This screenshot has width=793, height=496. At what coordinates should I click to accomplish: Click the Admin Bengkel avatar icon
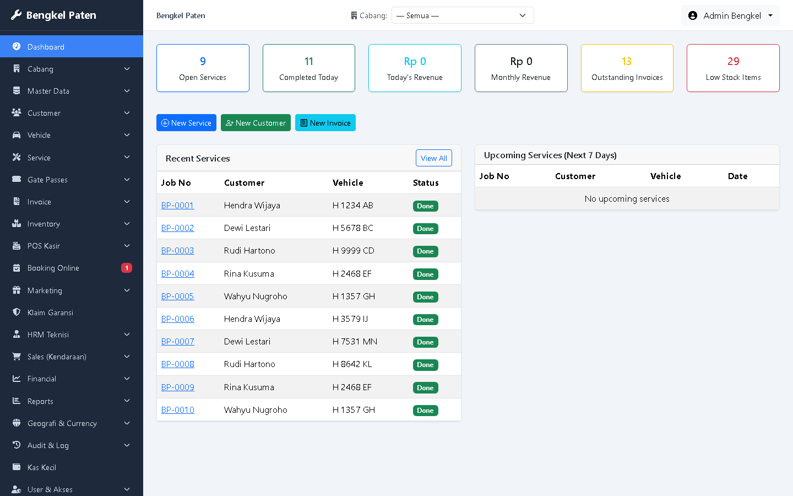click(693, 15)
